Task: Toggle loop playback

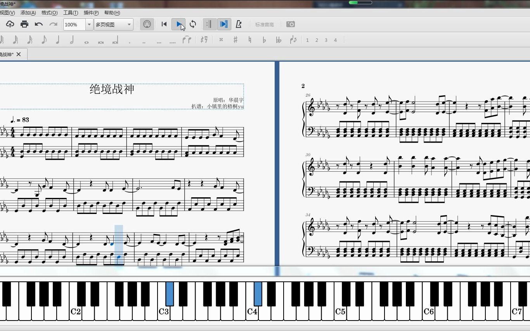Action: [193, 24]
